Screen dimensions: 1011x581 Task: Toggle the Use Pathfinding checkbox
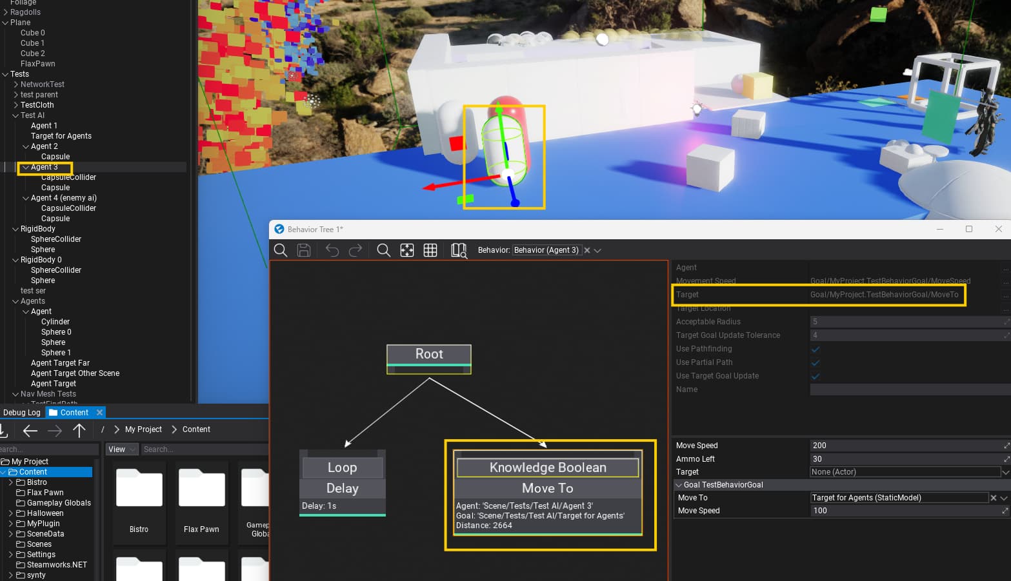(816, 349)
